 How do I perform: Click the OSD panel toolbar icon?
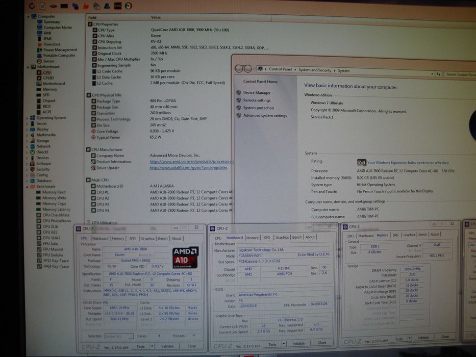[118, 6]
